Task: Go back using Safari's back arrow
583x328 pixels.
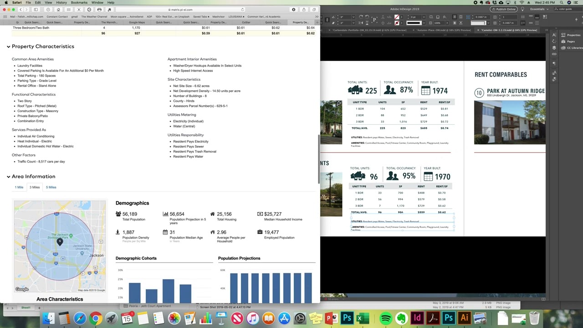Action: [20, 9]
